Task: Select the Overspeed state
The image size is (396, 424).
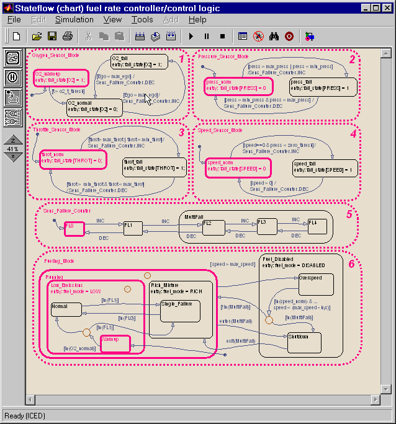Action: coord(316,285)
